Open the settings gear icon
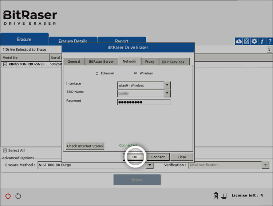 coord(254,41)
